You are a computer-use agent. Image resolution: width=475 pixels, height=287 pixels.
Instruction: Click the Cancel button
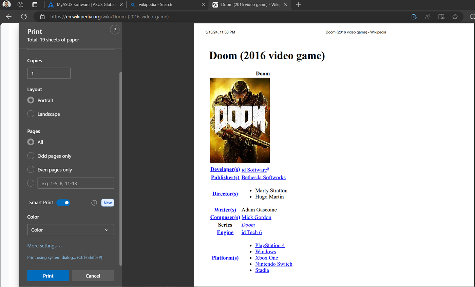pos(93,276)
